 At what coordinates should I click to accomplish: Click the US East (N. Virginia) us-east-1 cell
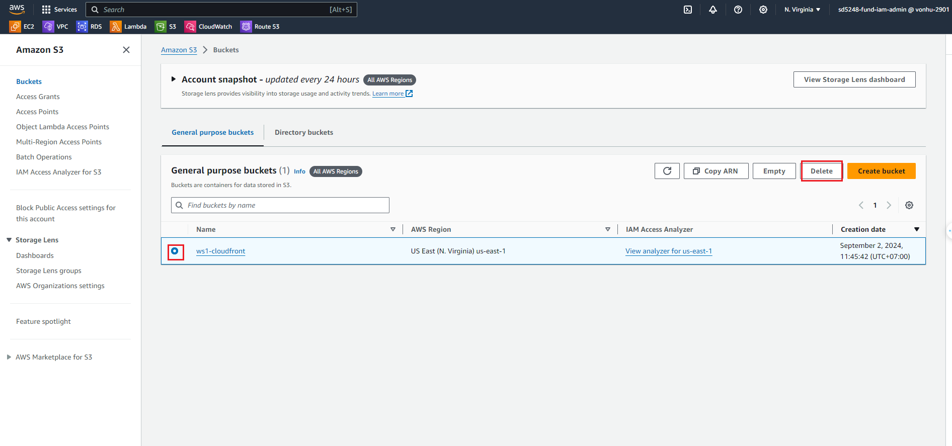(458, 251)
